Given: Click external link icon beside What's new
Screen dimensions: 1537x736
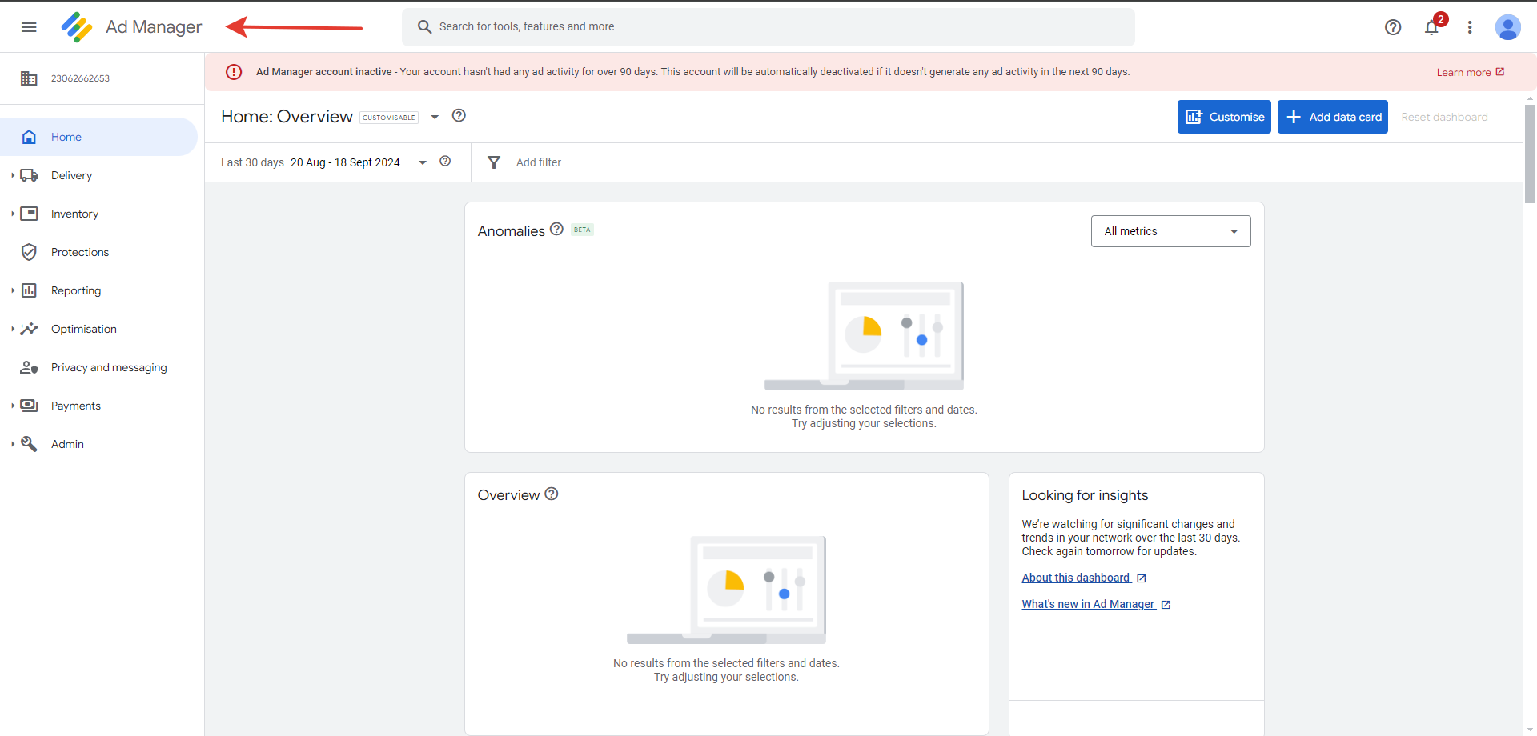Looking at the screenshot, I should 1166,605.
